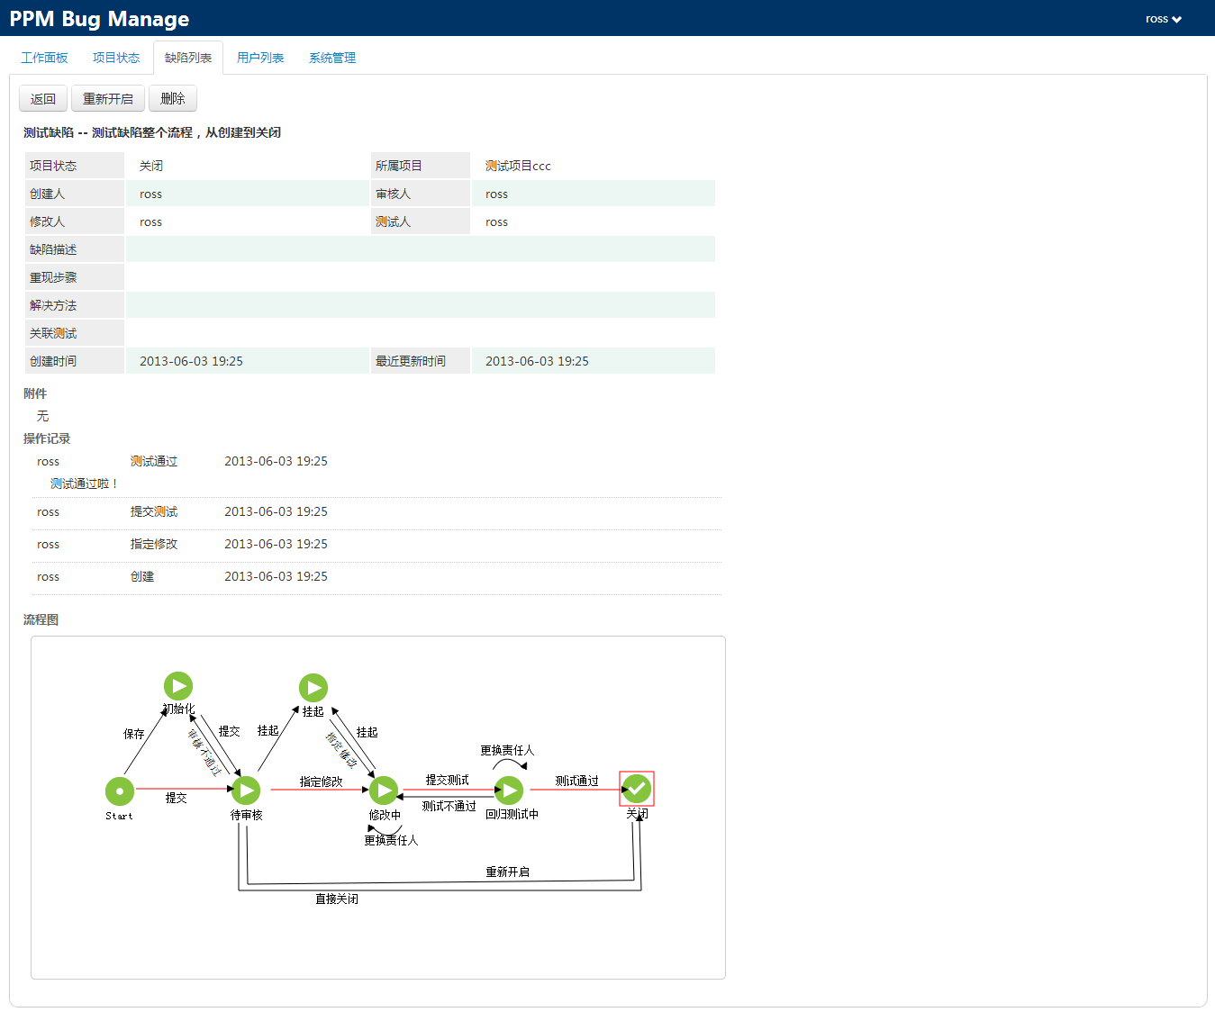Click the Start node in flowchart

[x=120, y=791]
